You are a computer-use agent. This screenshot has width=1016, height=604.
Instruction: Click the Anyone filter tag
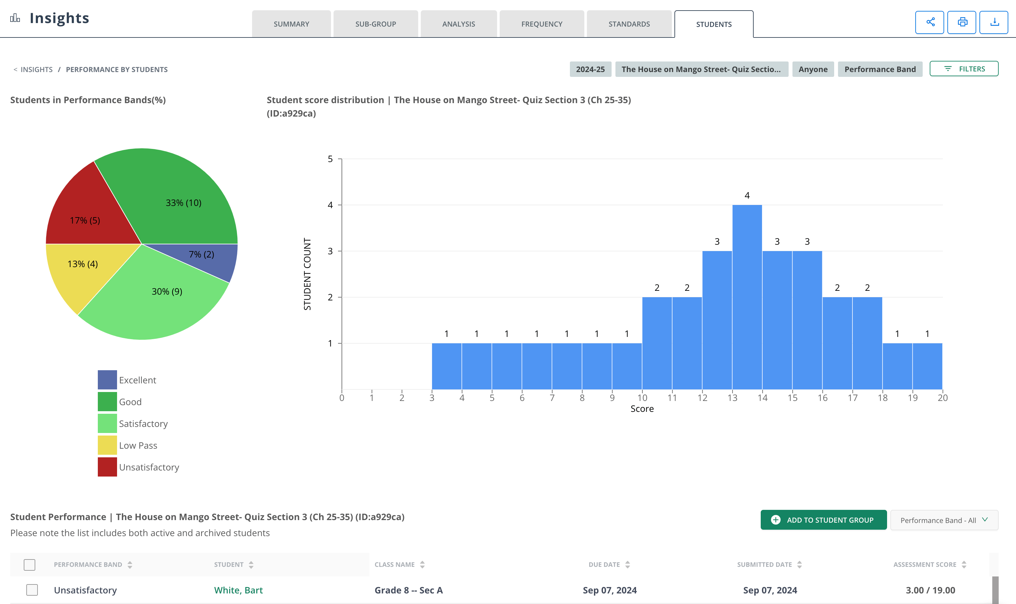pyautogui.click(x=813, y=69)
